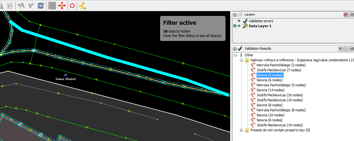Click the grayed-out arrows toolbar button
Image resolution: width=354 pixels, height=141 pixels.
tap(52, 6)
